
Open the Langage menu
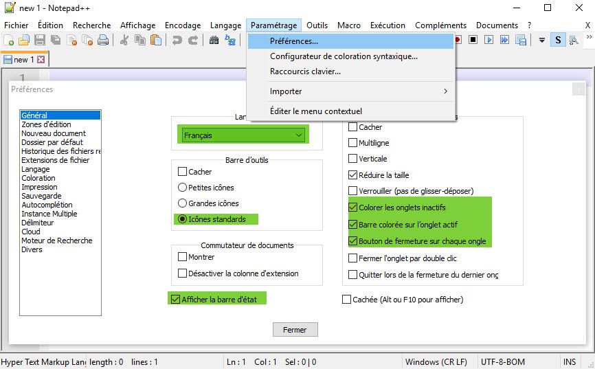click(x=226, y=25)
